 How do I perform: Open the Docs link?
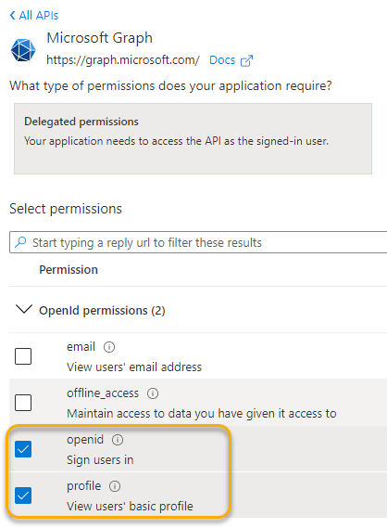click(222, 60)
